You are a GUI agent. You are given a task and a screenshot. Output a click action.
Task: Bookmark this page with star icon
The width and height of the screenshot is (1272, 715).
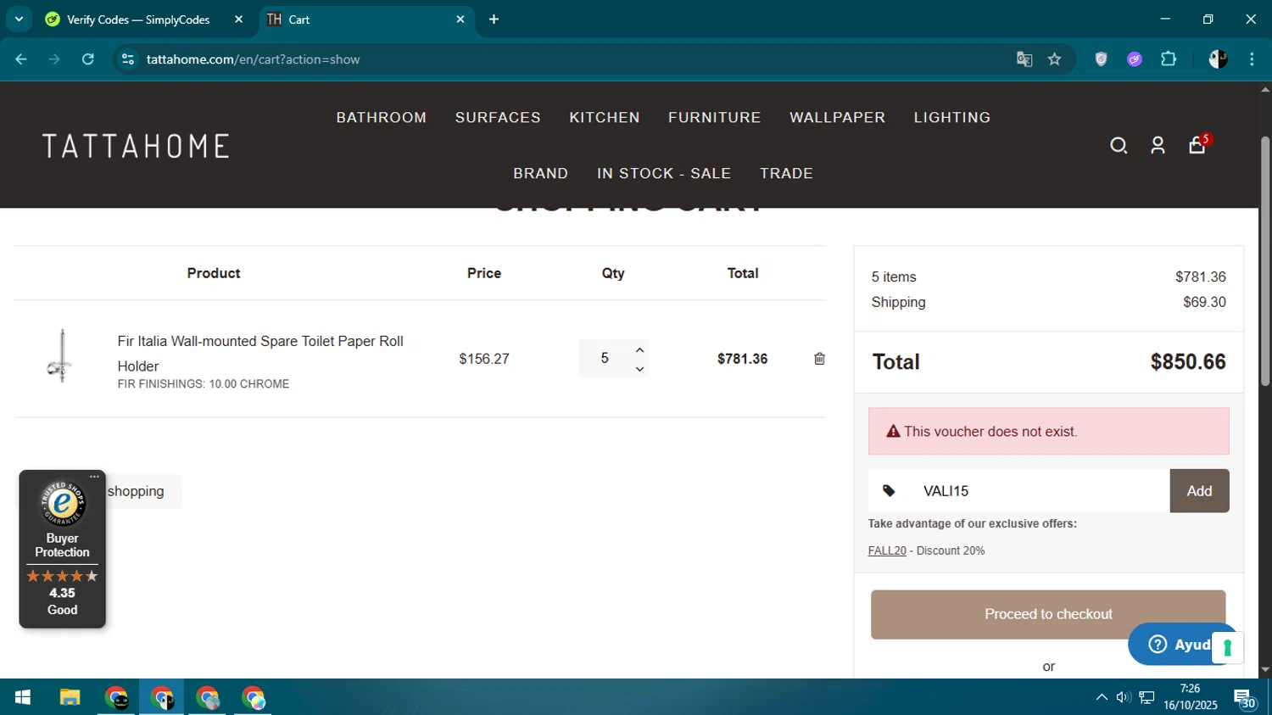1054,59
